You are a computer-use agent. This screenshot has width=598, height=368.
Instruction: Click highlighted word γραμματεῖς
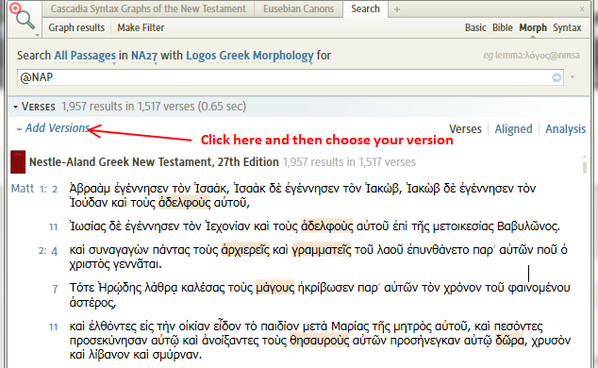tap(321, 250)
